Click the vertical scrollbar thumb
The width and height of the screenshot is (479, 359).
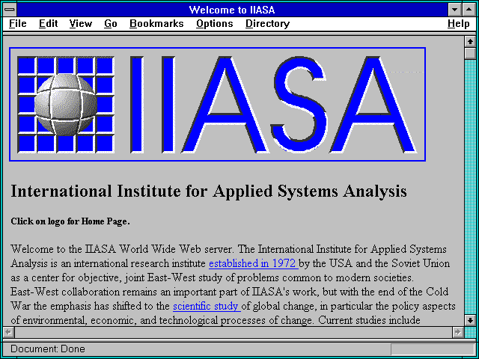click(x=470, y=53)
